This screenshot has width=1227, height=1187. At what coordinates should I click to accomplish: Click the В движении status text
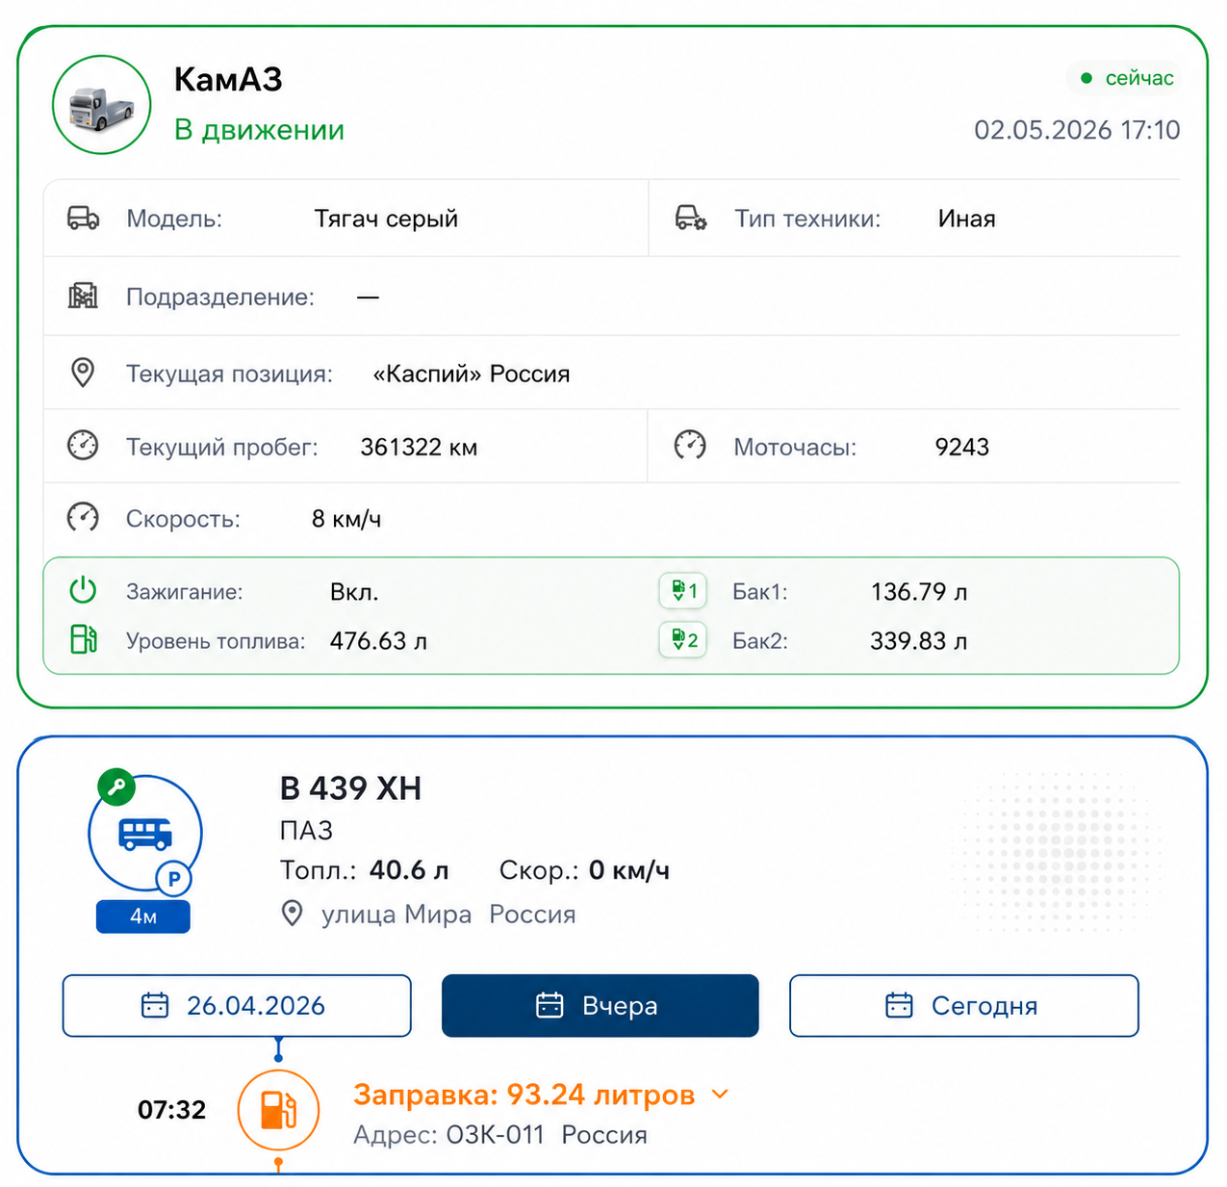click(x=259, y=130)
